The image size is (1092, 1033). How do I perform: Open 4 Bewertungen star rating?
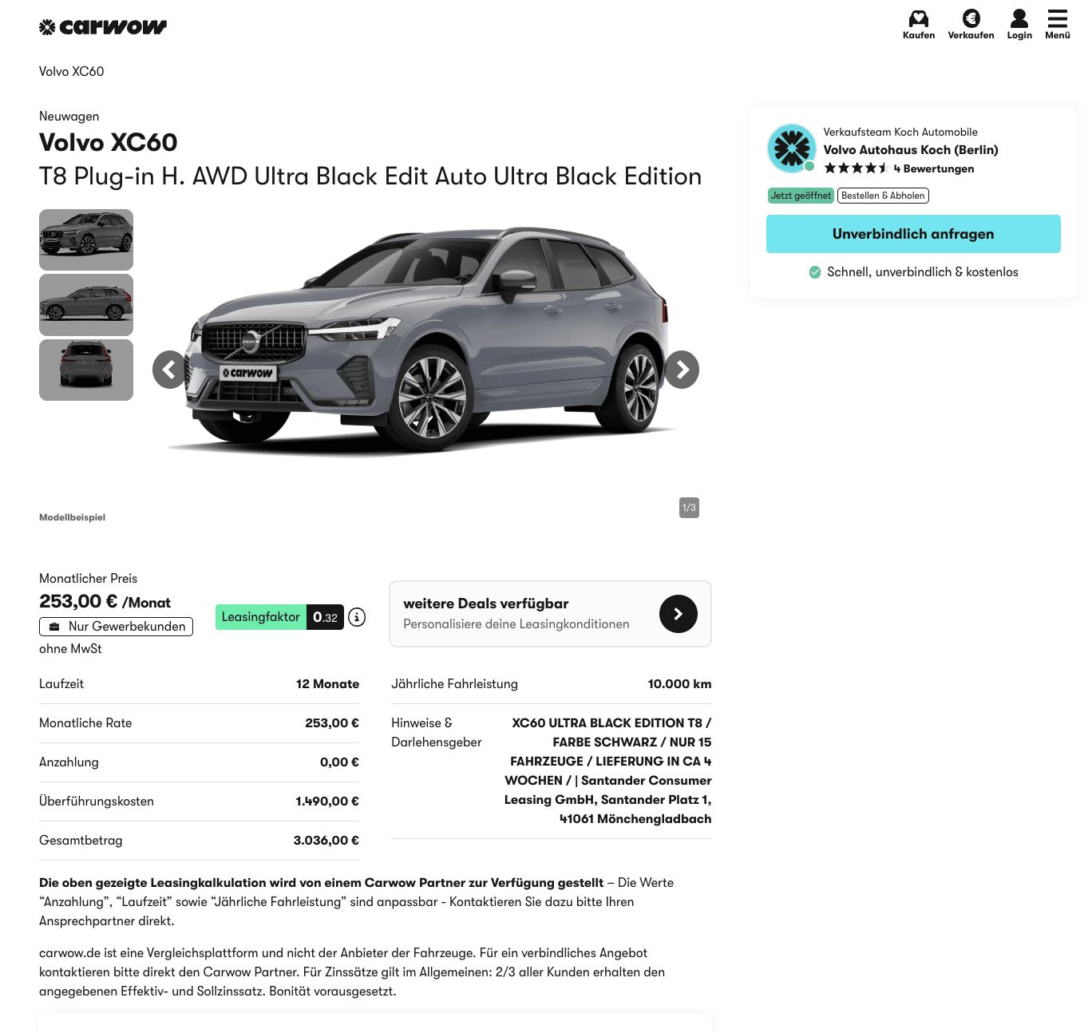coord(899,168)
